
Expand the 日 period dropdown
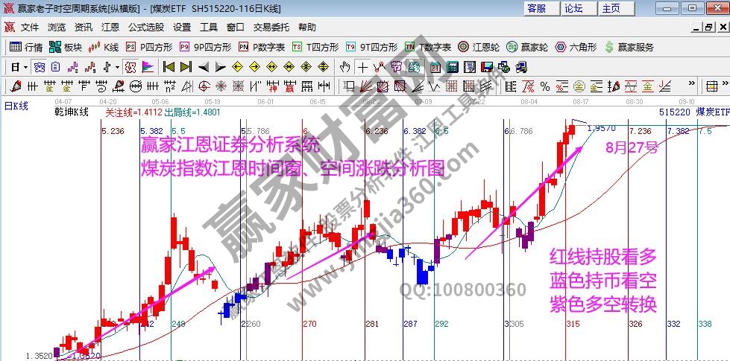pyautogui.click(x=18, y=67)
